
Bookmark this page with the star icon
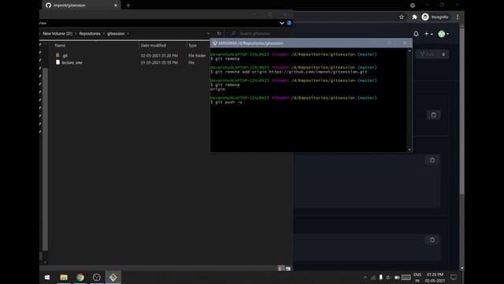(x=402, y=17)
